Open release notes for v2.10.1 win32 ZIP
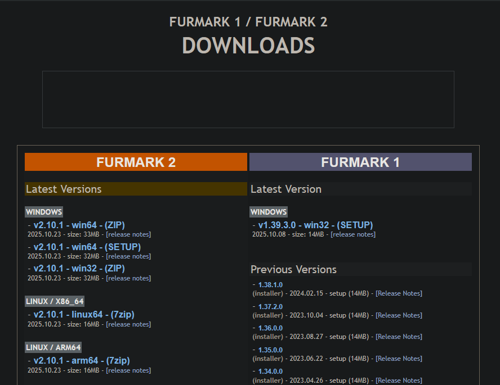This screenshot has height=385, width=500. click(128, 278)
